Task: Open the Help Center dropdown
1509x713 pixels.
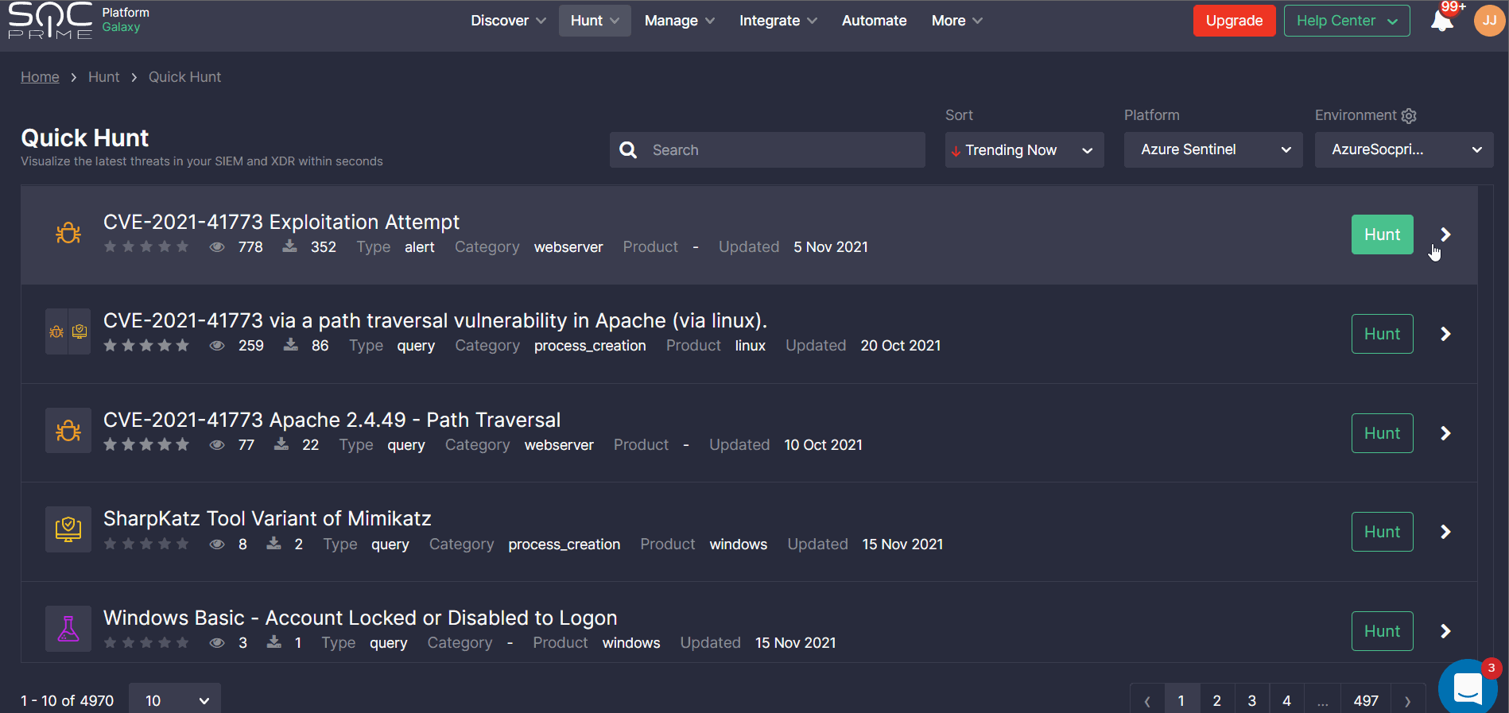Action: [1347, 21]
